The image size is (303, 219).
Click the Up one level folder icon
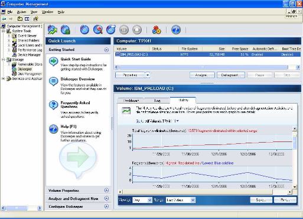pyautogui.click(x=20, y=19)
